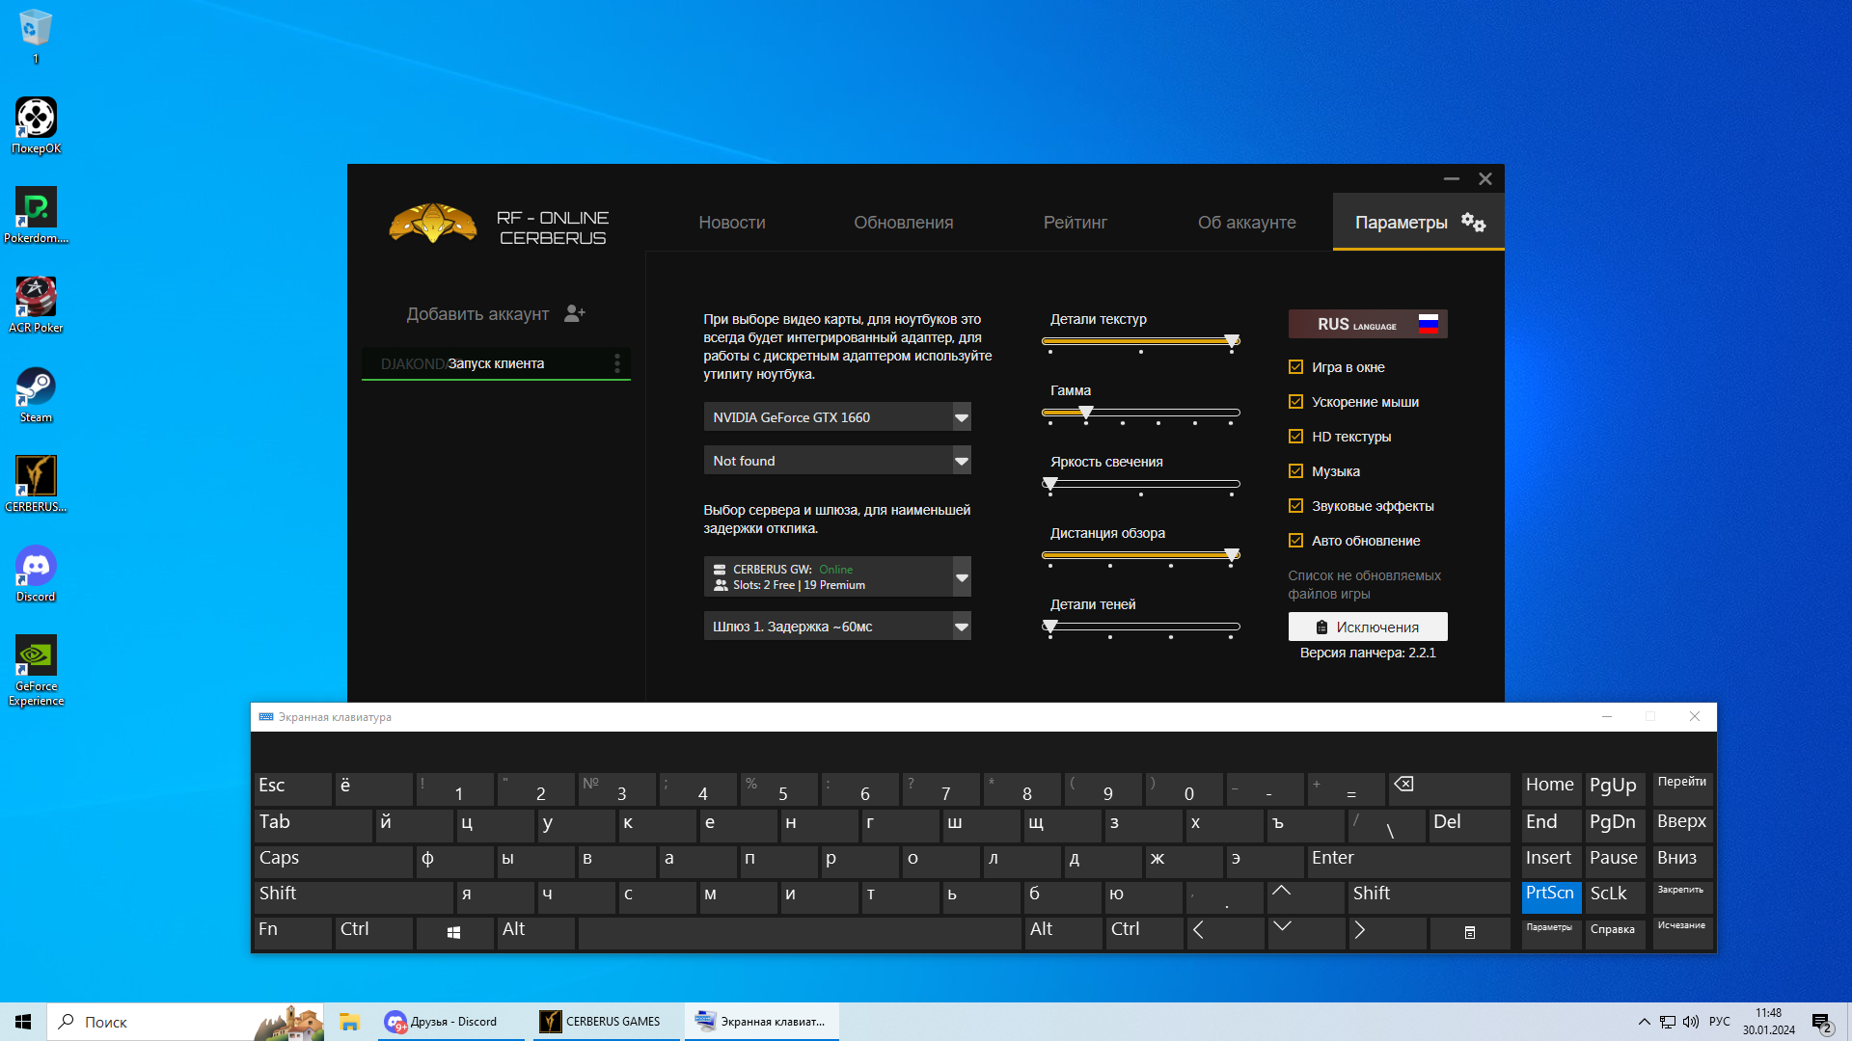Click the Russian flag language icon
This screenshot has width=1852, height=1041.
point(1429,324)
